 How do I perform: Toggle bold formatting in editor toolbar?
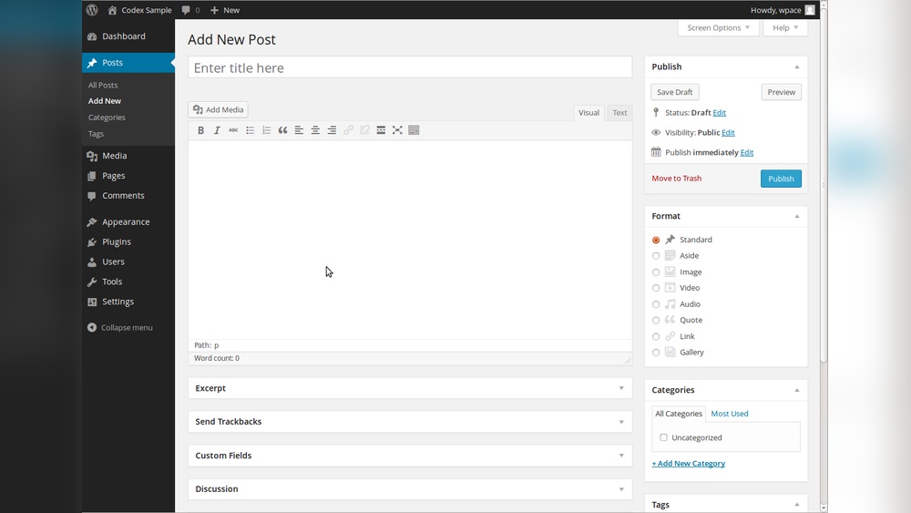pos(200,130)
